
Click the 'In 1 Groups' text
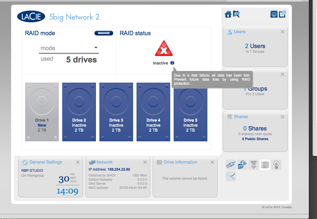click(255, 52)
